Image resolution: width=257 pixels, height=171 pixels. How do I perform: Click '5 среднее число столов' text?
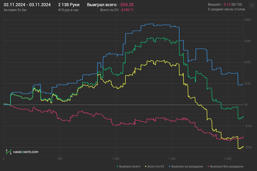(x=227, y=9)
